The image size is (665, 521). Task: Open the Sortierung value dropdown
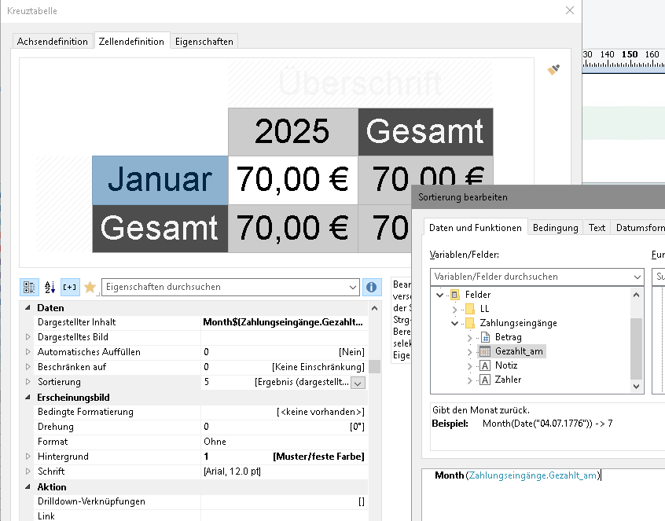(x=358, y=383)
